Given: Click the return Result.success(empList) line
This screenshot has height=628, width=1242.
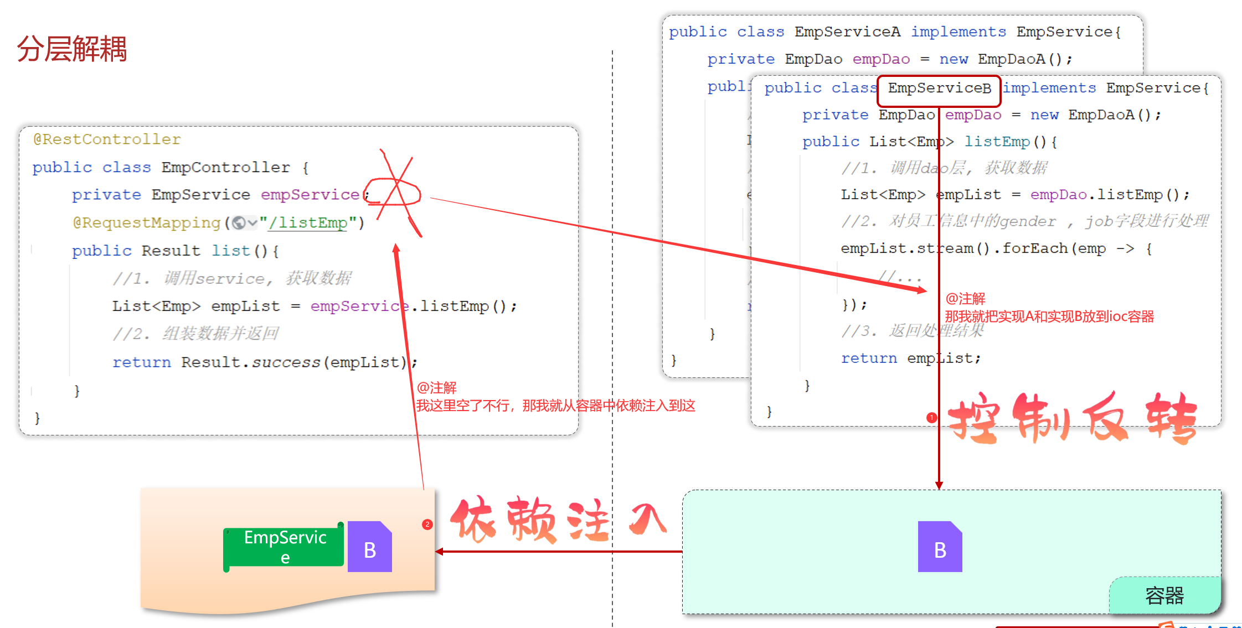Looking at the screenshot, I should 265,362.
